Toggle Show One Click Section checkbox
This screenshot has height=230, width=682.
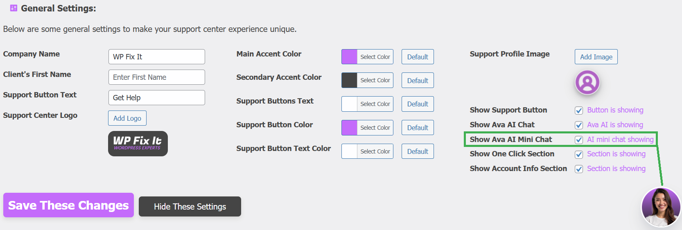coord(579,155)
